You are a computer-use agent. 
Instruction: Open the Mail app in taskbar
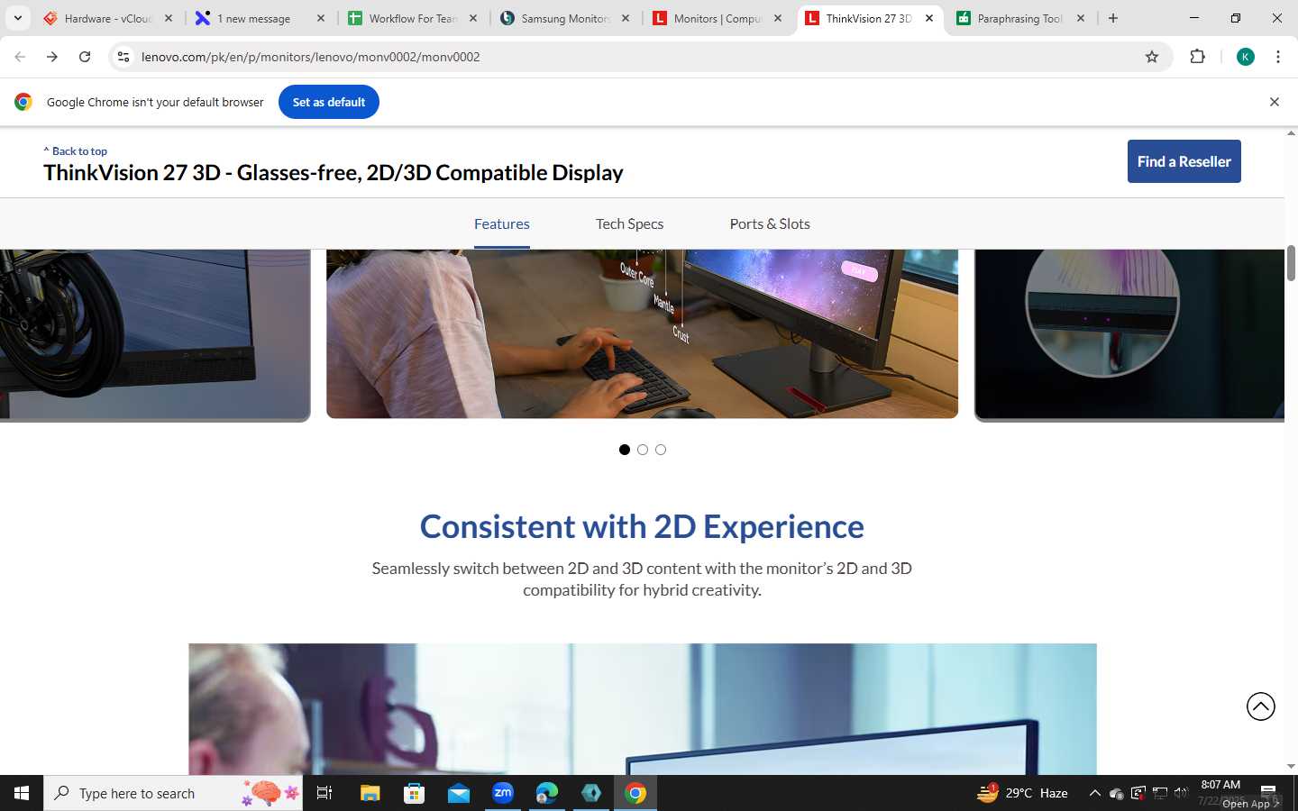coord(458,793)
